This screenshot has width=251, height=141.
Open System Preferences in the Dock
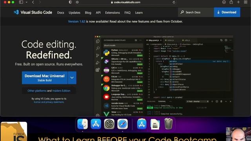click(x=109, y=124)
